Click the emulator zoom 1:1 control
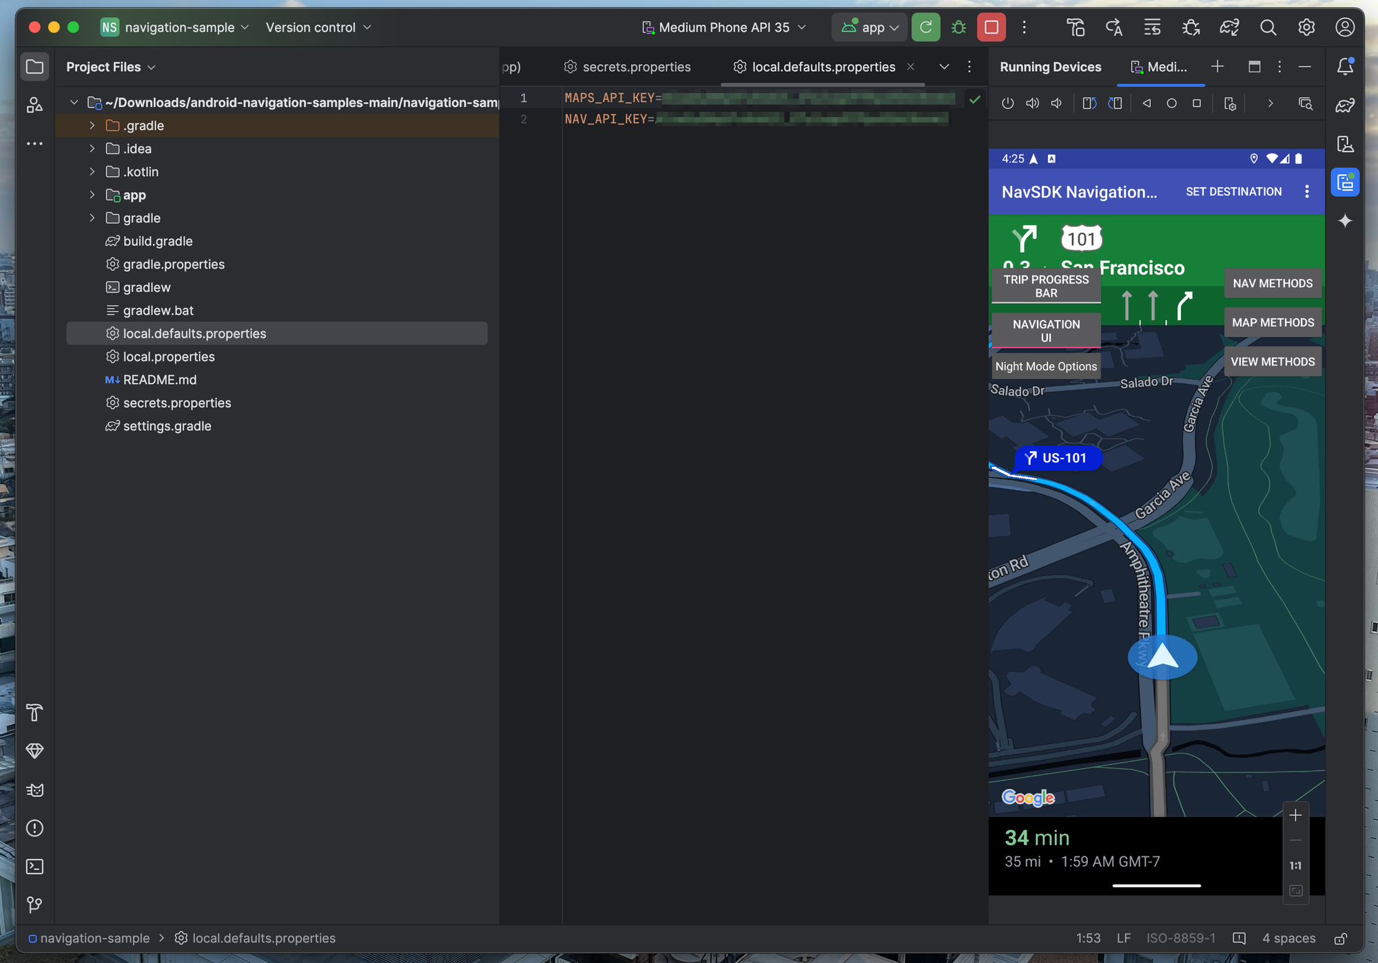The height and width of the screenshot is (963, 1378). point(1295,865)
